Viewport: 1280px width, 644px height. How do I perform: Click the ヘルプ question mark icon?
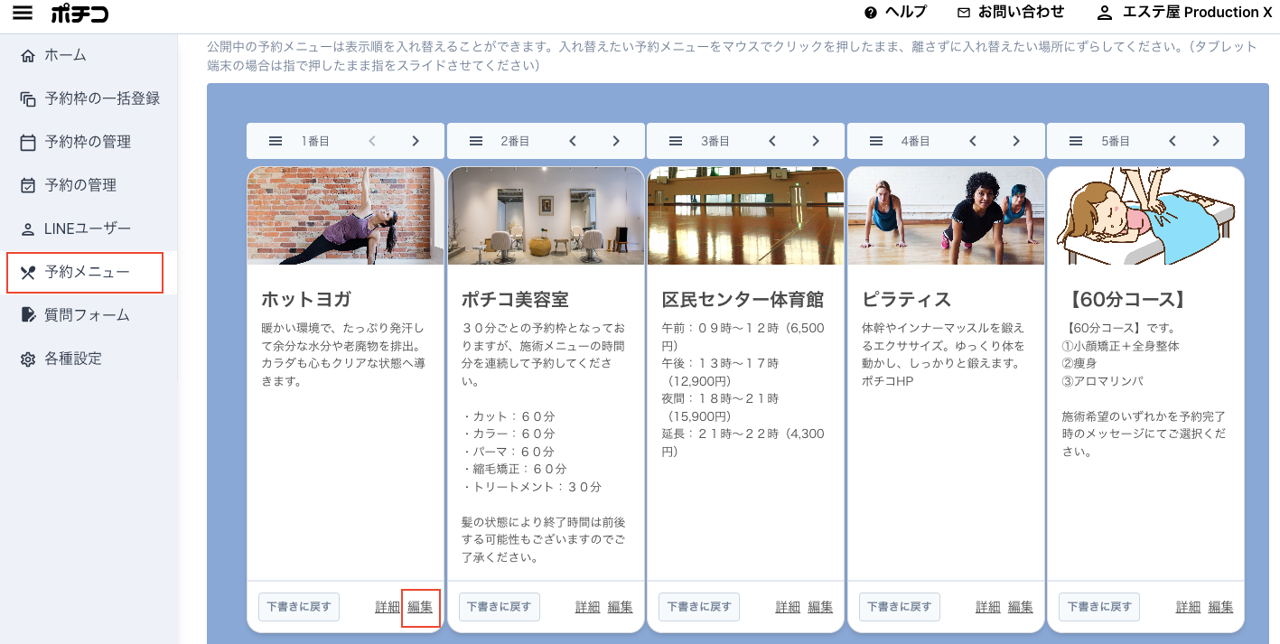pyautogui.click(x=871, y=13)
